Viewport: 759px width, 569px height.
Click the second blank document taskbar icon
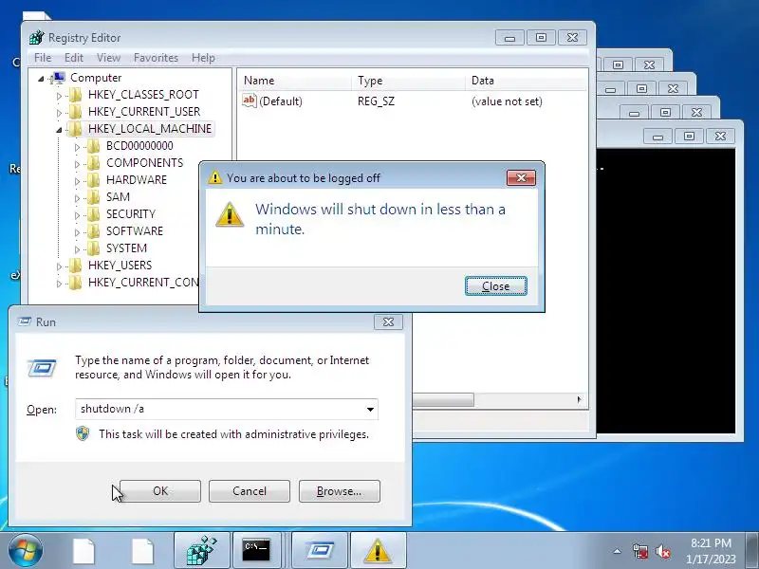143,551
